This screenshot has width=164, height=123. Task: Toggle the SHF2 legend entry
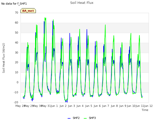tap(74, 118)
